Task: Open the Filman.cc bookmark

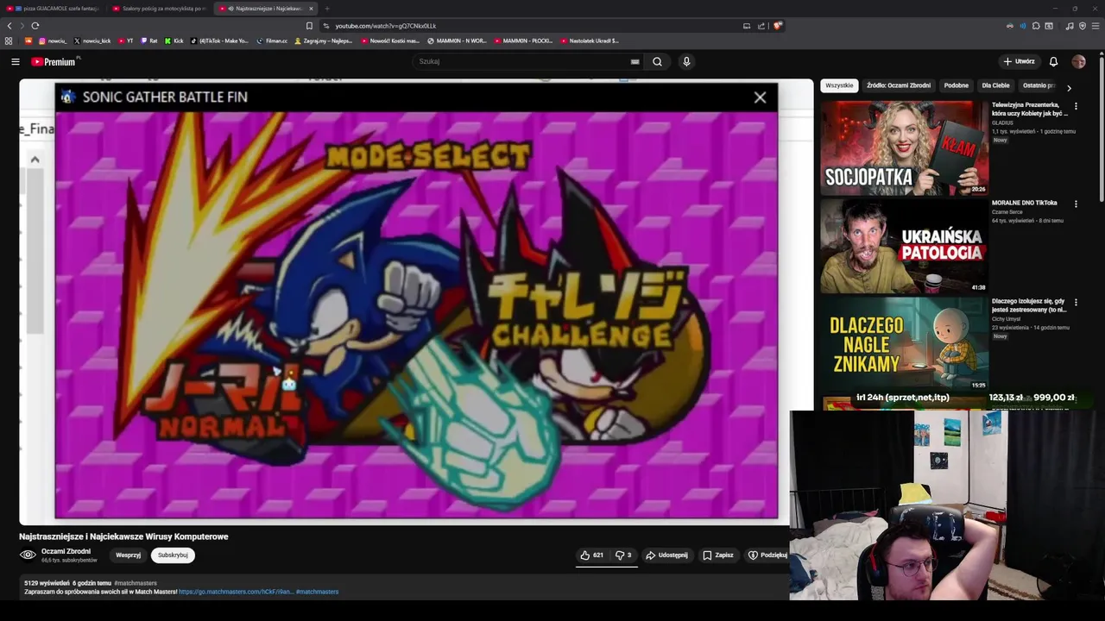Action: pyautogui.click(x=272, y=41)
